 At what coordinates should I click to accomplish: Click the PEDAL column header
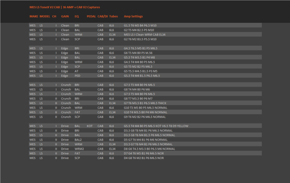click(91, 16)
